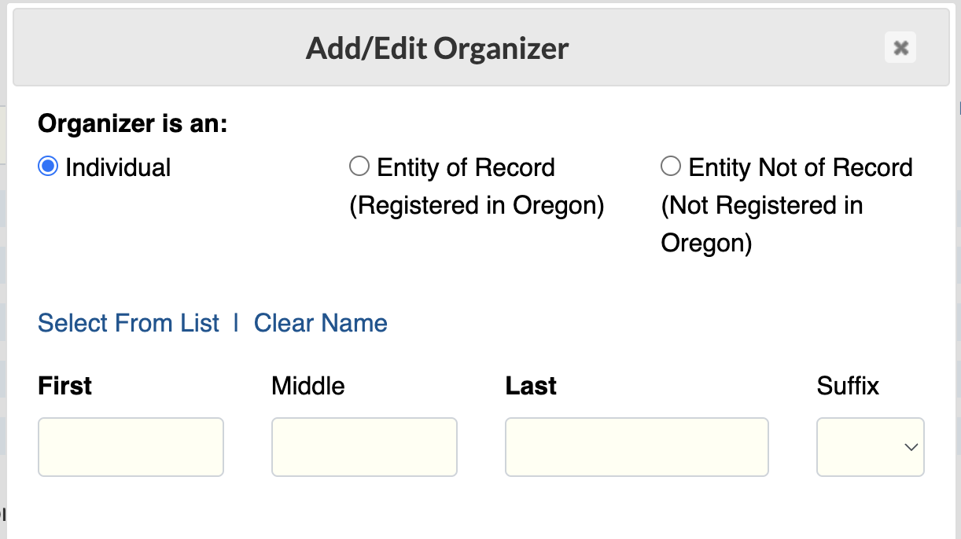This screenshot has height=539, width=961.
Task: Focus the First name input field
Action: 131,447
